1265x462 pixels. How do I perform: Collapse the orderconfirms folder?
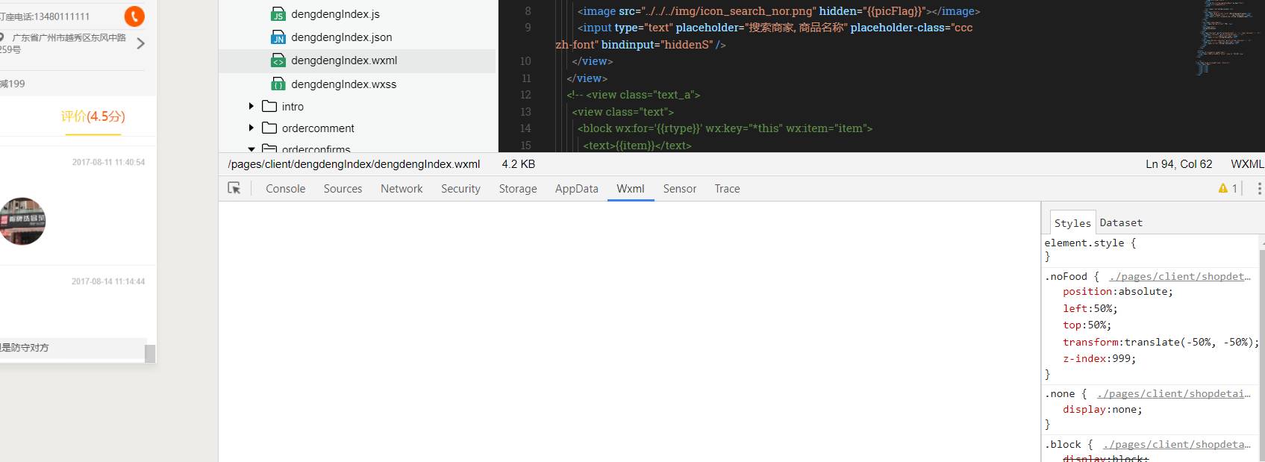[252, 149]
